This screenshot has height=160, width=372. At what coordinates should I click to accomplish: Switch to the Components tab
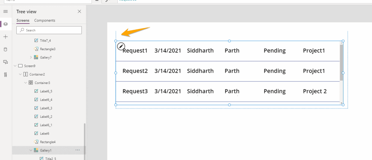45,20
